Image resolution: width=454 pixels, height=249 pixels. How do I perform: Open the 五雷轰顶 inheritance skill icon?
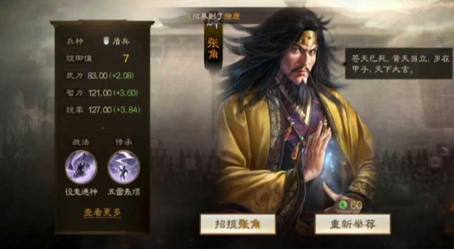[x=124, y=167]
